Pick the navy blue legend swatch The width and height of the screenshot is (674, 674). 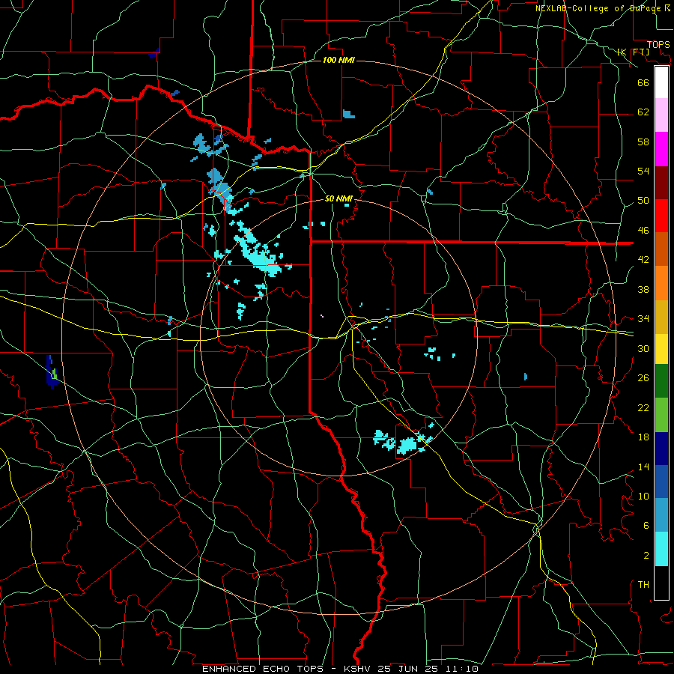[x=661, y=449]
